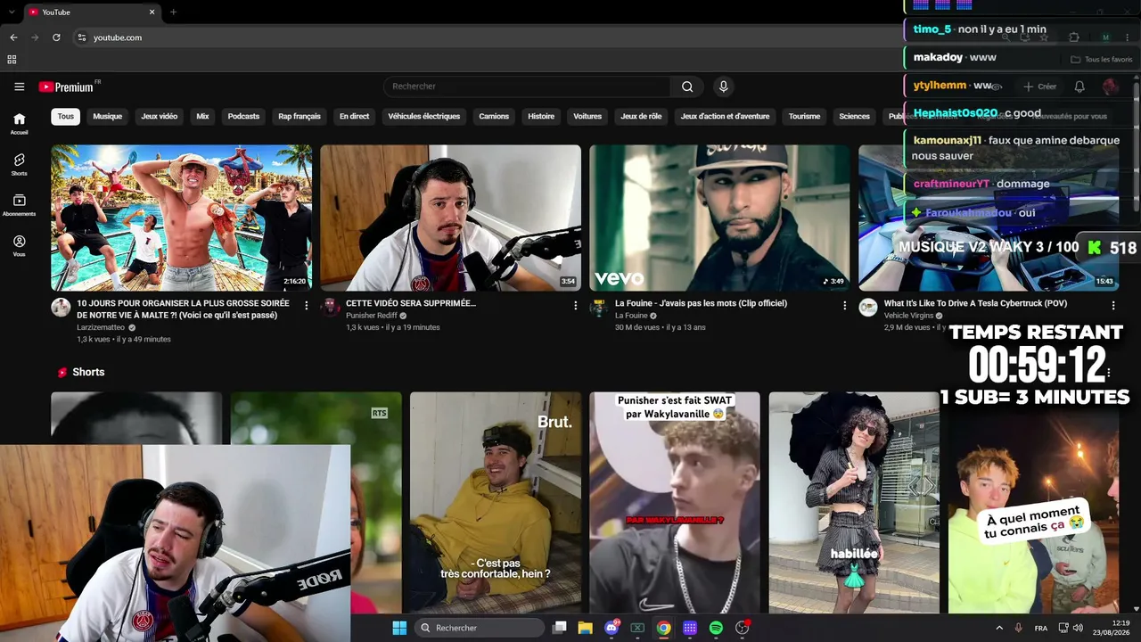Open Task View on the taskbar
Screen dimensions: 1141x642
click(x=559, y=628)
